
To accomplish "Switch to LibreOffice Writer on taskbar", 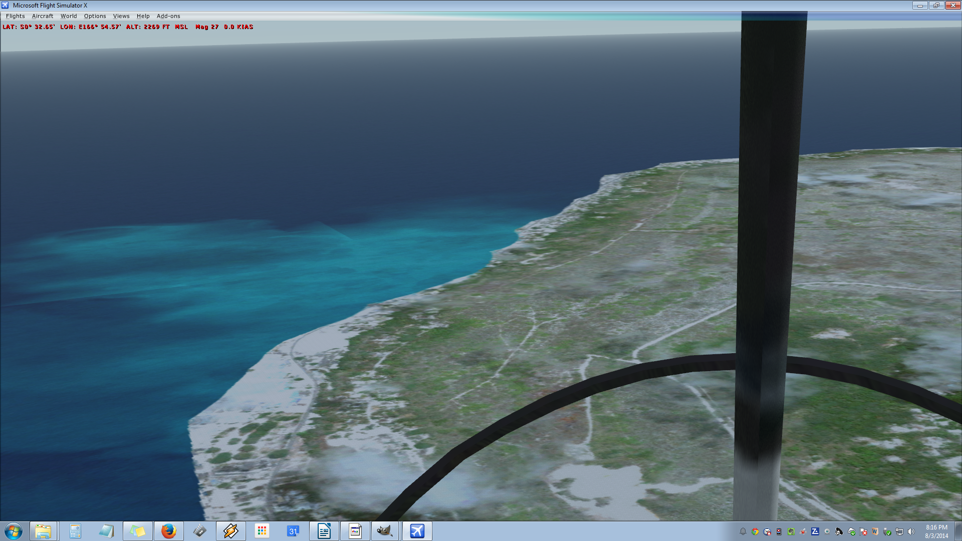I will 324,531.
